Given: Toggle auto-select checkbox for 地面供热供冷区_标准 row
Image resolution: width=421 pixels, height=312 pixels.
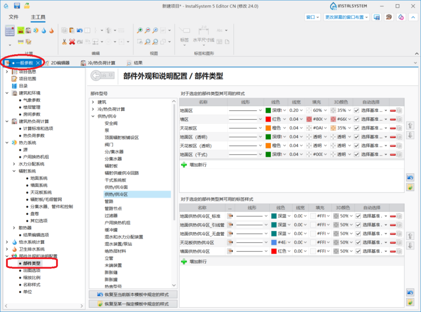Looking at the screenshot, I should (x=358, y=216).
